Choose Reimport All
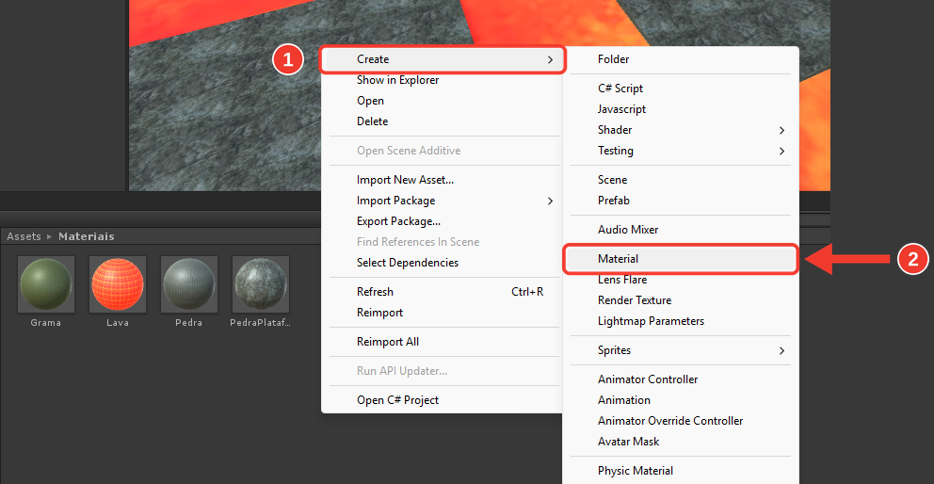934x484 pixels. 442,342
